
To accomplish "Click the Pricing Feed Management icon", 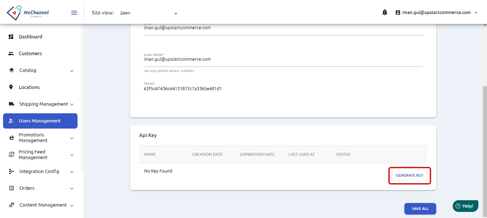I will coord(11,154).
